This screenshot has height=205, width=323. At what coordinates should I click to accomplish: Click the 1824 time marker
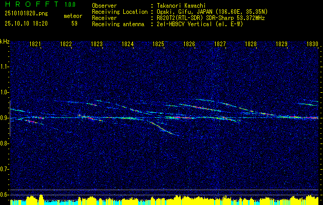point(128,44)
